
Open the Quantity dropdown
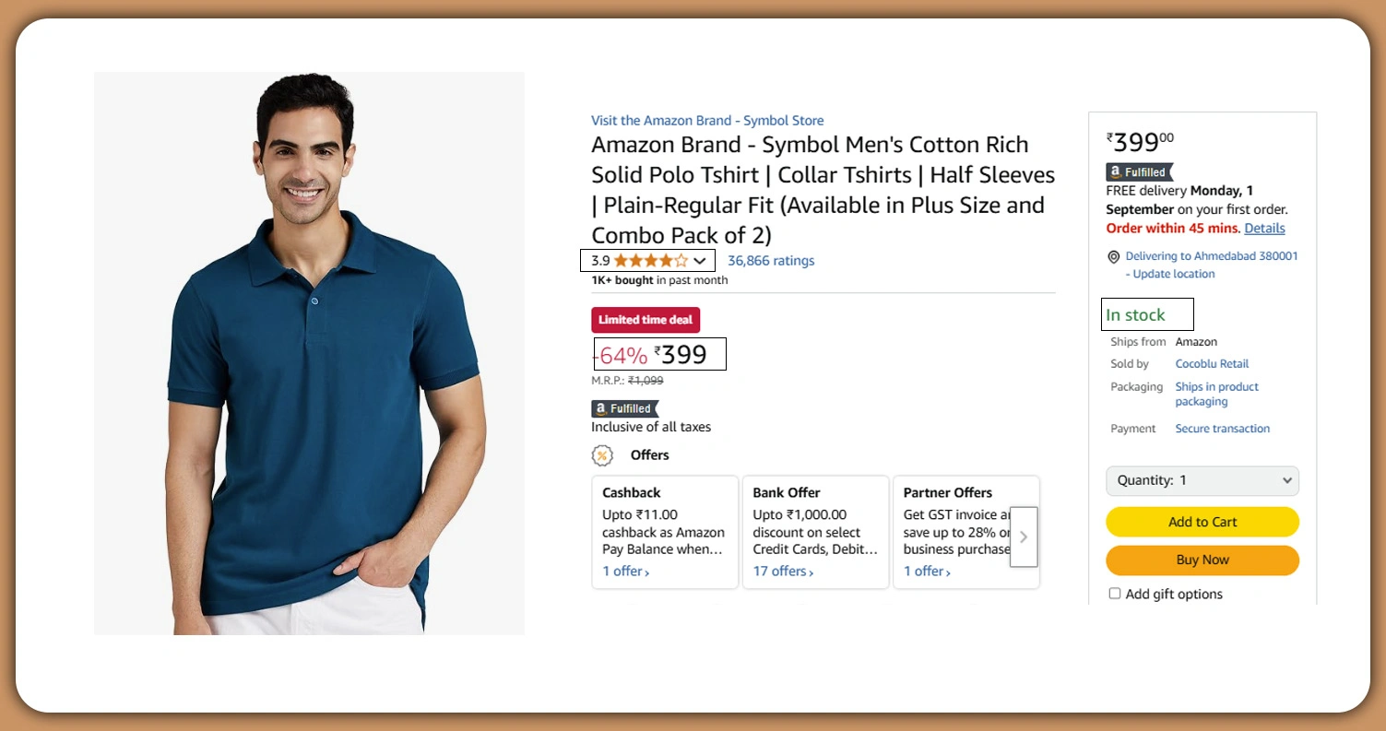pyautogui.click(x=1202, y=480)
